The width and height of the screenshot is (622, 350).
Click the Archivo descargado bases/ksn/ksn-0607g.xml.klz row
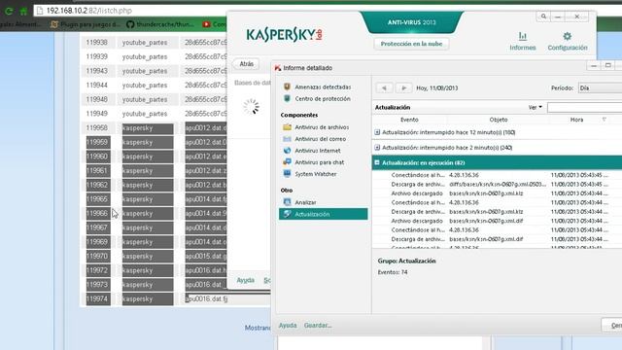tap(497, 193)
